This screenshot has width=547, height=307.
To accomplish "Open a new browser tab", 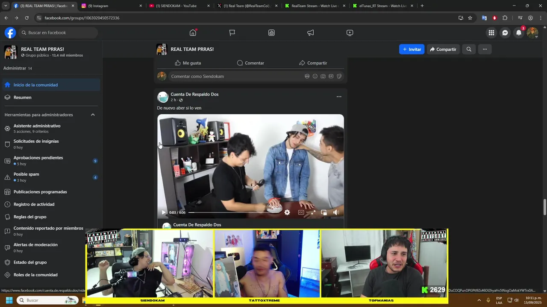I will 422,6.
